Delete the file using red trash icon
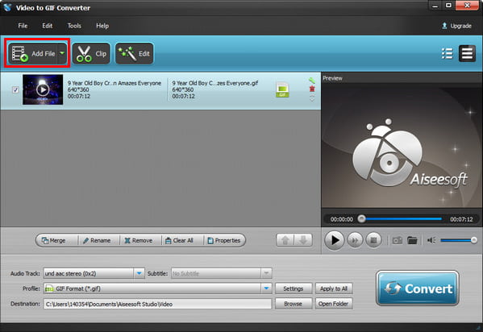The height and width of the screenshot is (332, 483). pyautogui.click(x=312, y=89)
